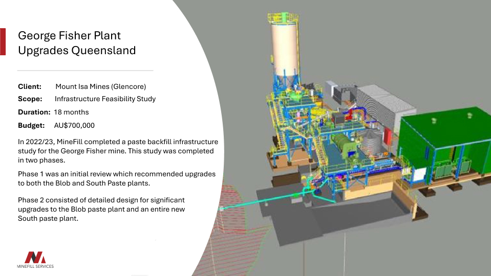Image resolution: width=491 pixels, height=276 pixels.
Task: Click paragraph starting 'Phase 1 was an initial review'
Action: click(x=117, y=178)
